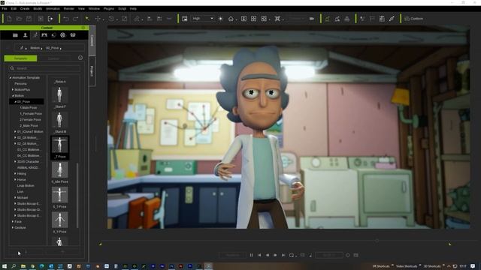
Task: Click the Timeline toolbar icon
Action: pyautogui.click(x=382, y=19)
